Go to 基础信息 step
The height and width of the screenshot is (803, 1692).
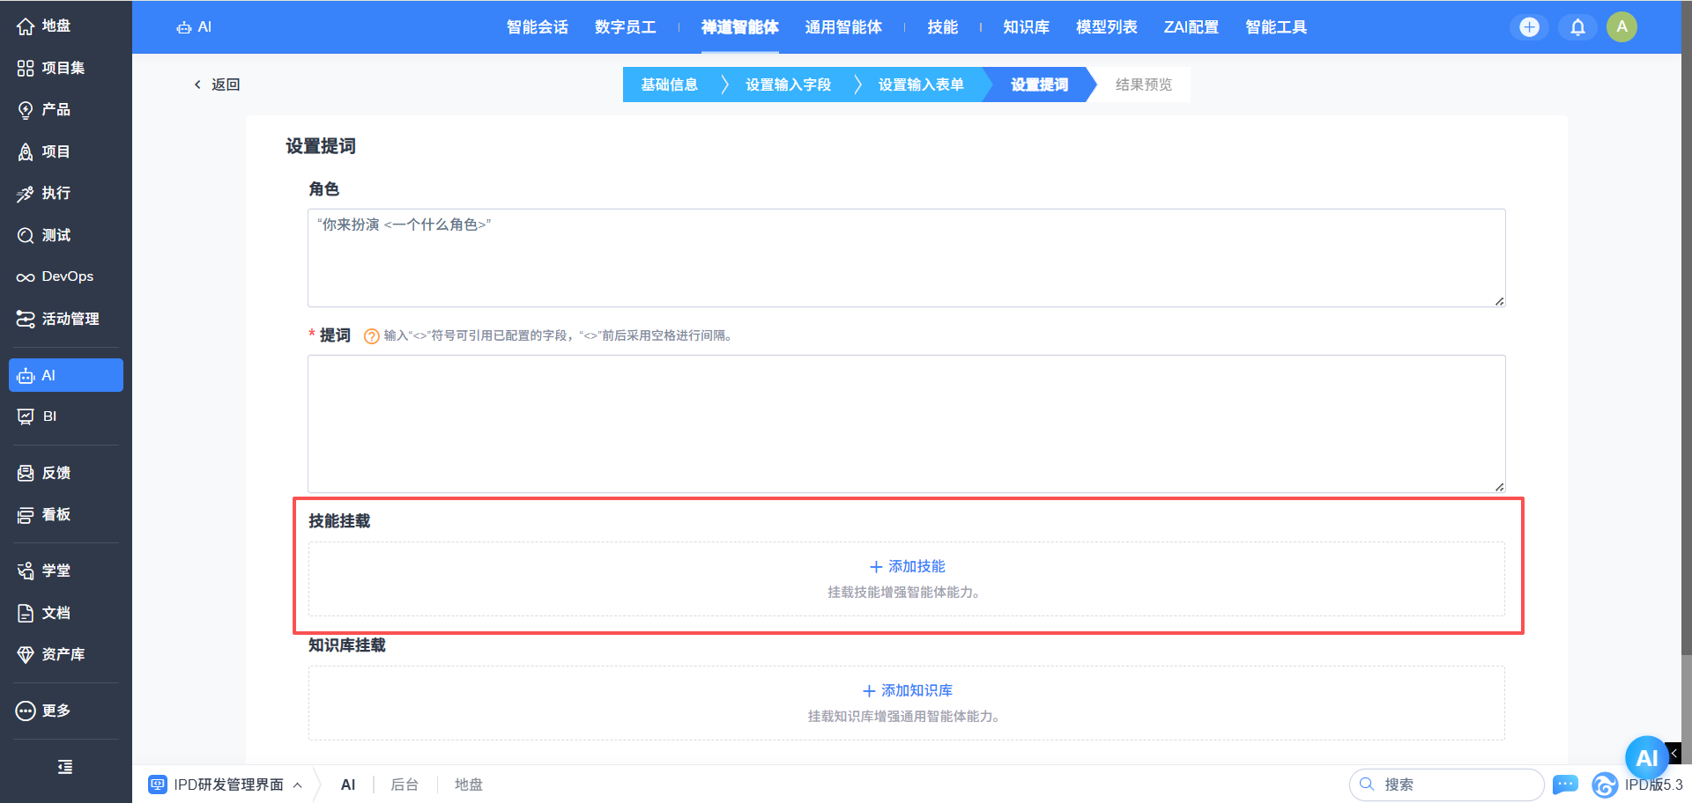point(670,85)
